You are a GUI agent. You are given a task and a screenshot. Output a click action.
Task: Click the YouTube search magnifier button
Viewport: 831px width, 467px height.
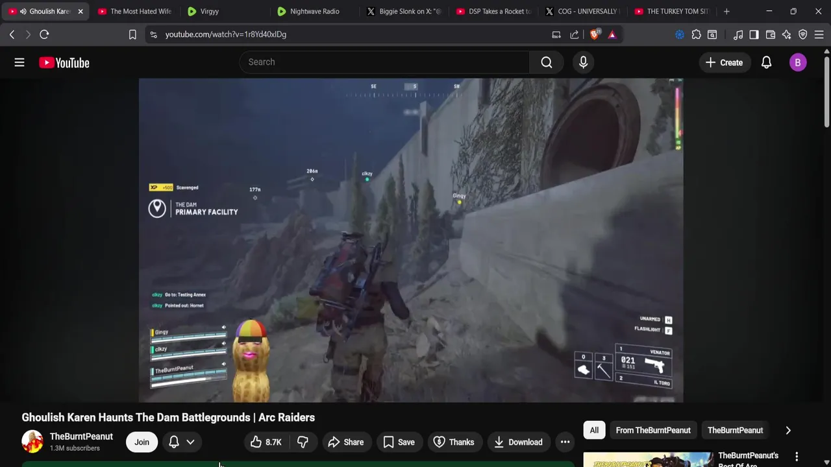pyautogui.click(x=547, y=62)
